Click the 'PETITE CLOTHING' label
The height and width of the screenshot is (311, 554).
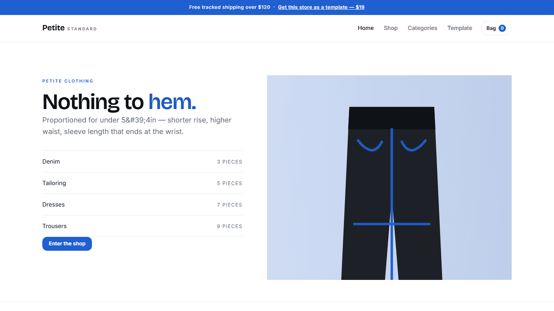click(x=68, y=81)
